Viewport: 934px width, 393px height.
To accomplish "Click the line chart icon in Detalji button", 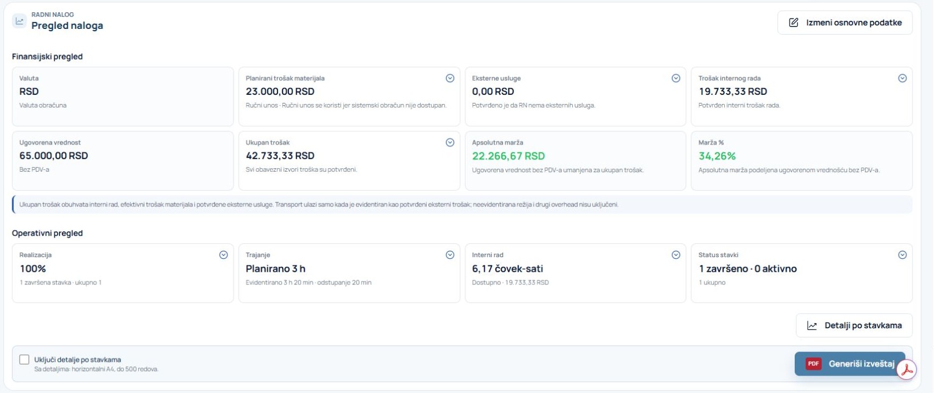I will [x=812, y=326].
